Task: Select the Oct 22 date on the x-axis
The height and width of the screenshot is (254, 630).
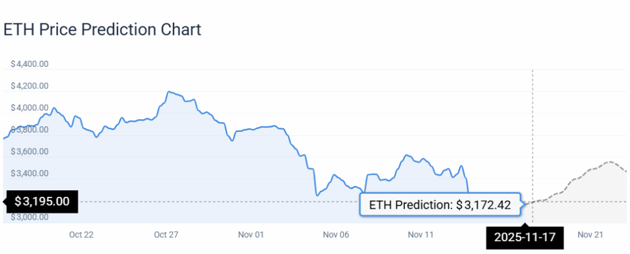Action: coord(81,234)
